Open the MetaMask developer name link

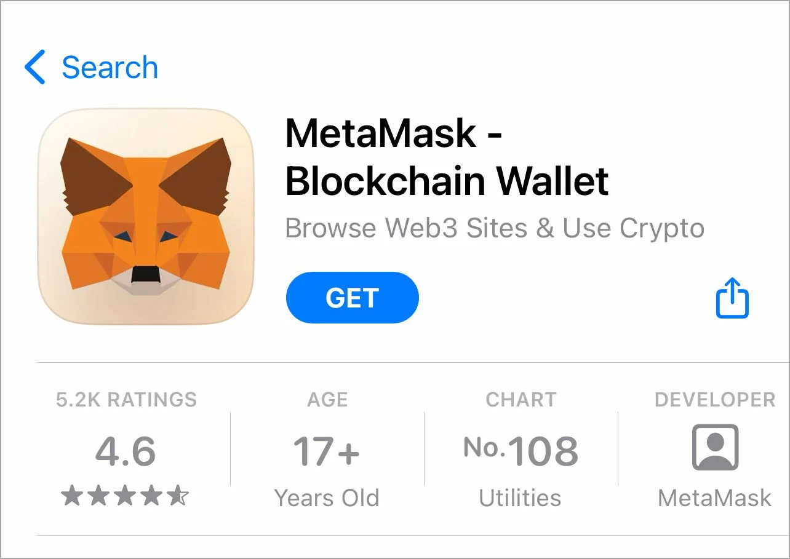[714, 498]
